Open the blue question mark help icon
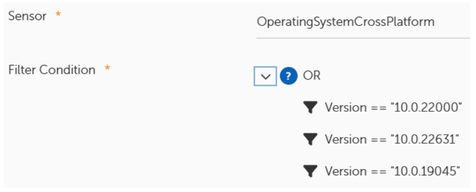The image size is (476, 192). pos(288,76)
